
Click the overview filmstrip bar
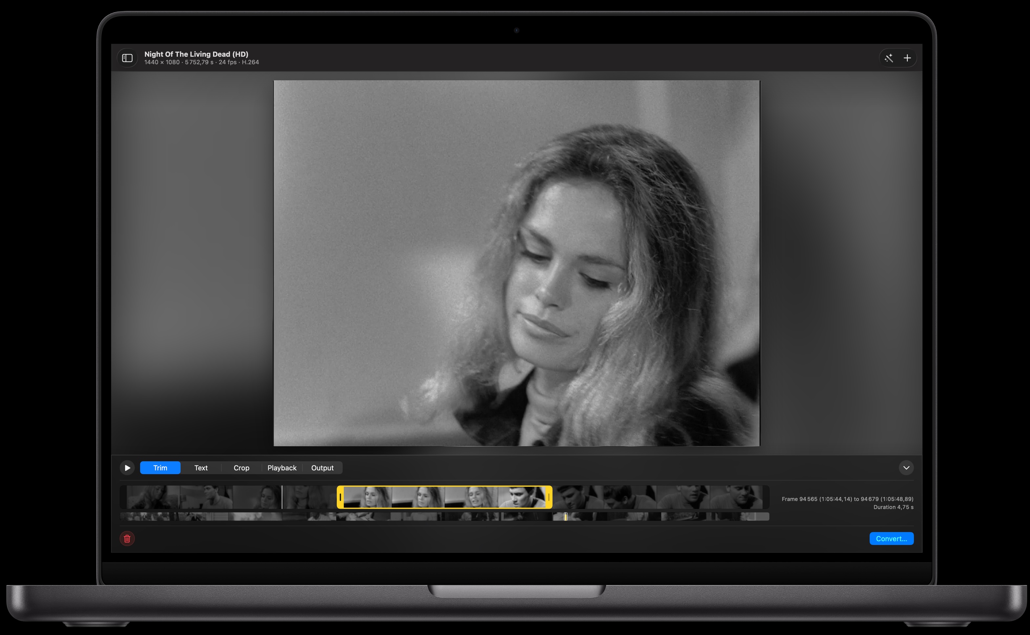click(445, 517)
